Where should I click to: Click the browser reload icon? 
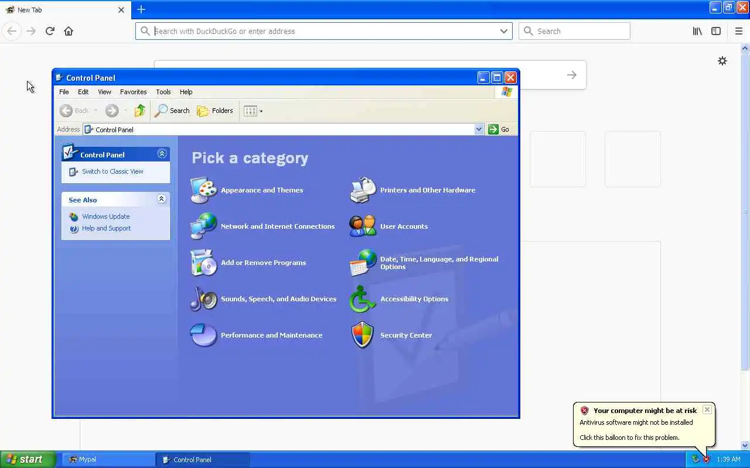50,31
